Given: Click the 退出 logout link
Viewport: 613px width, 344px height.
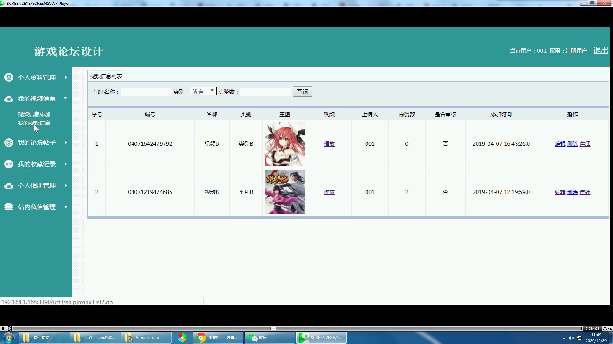Looking at the screenshot, I should (601, 50).
